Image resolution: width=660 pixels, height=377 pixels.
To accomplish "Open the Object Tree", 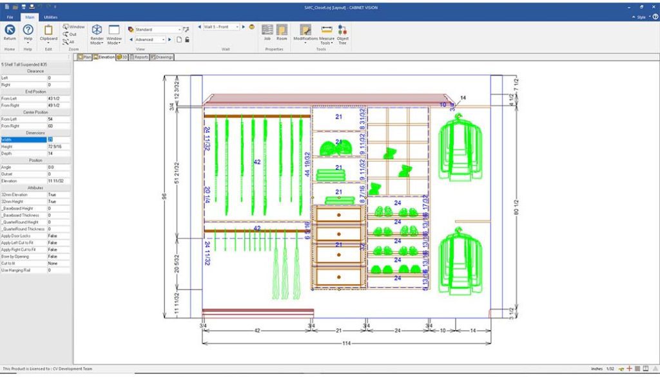I will tap(342, 32).
